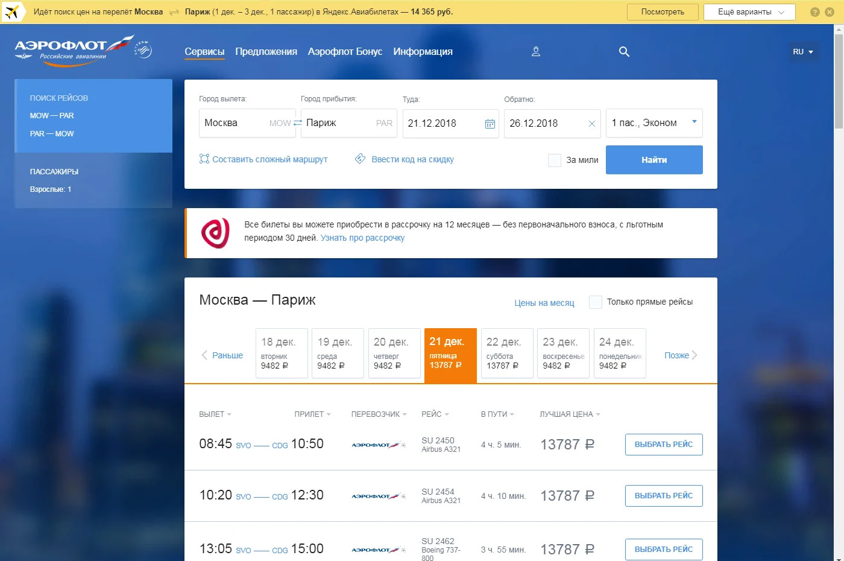Click the Найти search button

[654, 160]
